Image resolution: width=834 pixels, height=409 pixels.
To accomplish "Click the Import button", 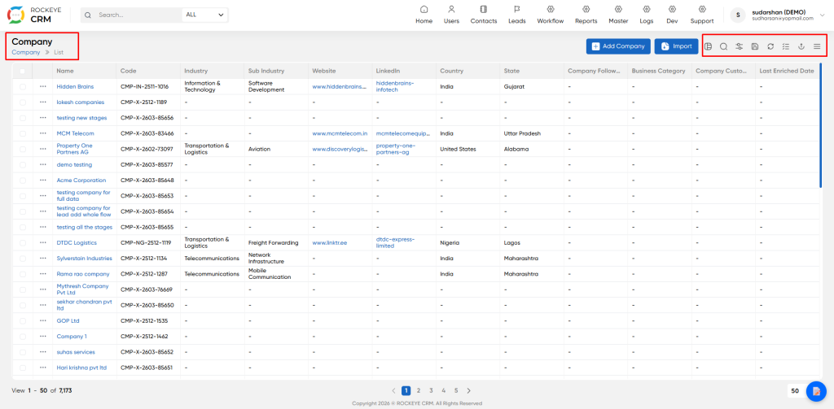I will click(676, 46).
